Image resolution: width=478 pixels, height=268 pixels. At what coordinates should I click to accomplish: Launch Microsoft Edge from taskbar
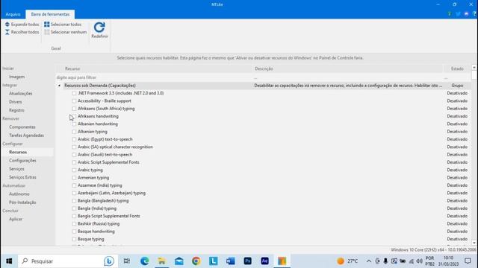point(144,261)
